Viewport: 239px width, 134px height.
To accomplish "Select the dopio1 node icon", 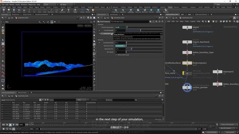I will pyautogui.click(x=187, y=27).
